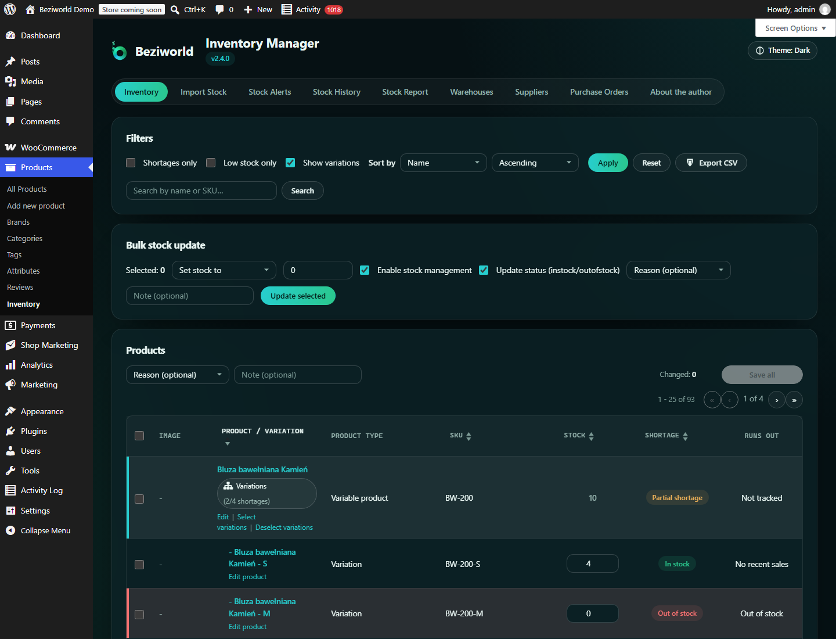Click the Apply filters button
The image size is (836, 639).
(x=608, y=163)
